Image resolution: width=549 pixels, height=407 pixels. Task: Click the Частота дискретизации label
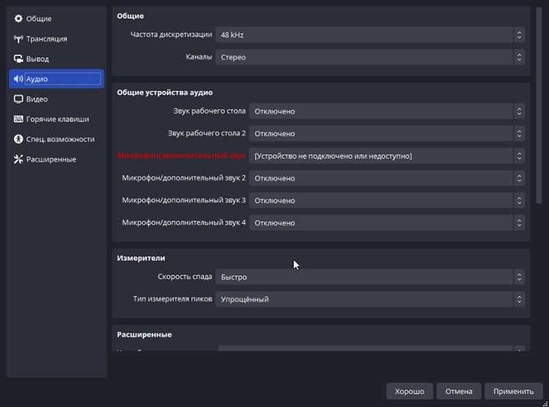(x=171, y=34)
